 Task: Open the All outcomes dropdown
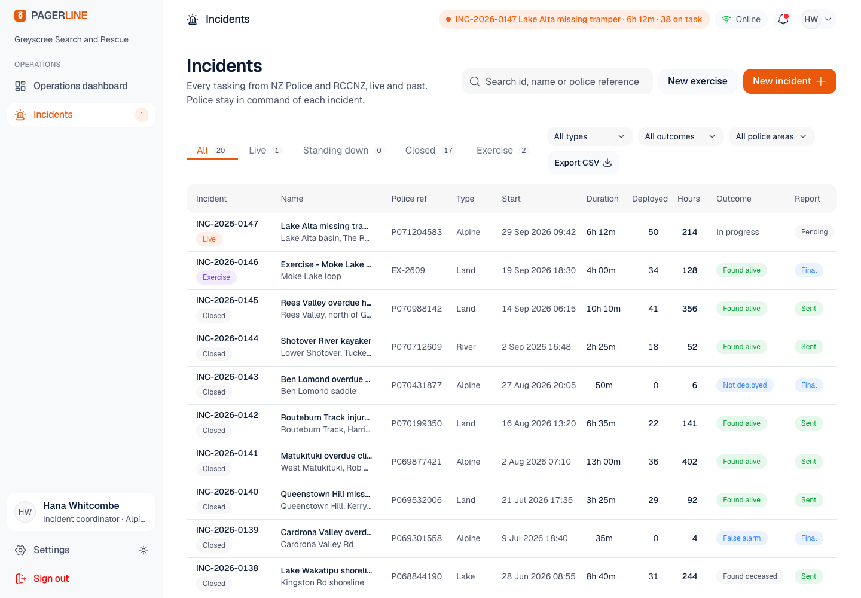click(680, 136)
